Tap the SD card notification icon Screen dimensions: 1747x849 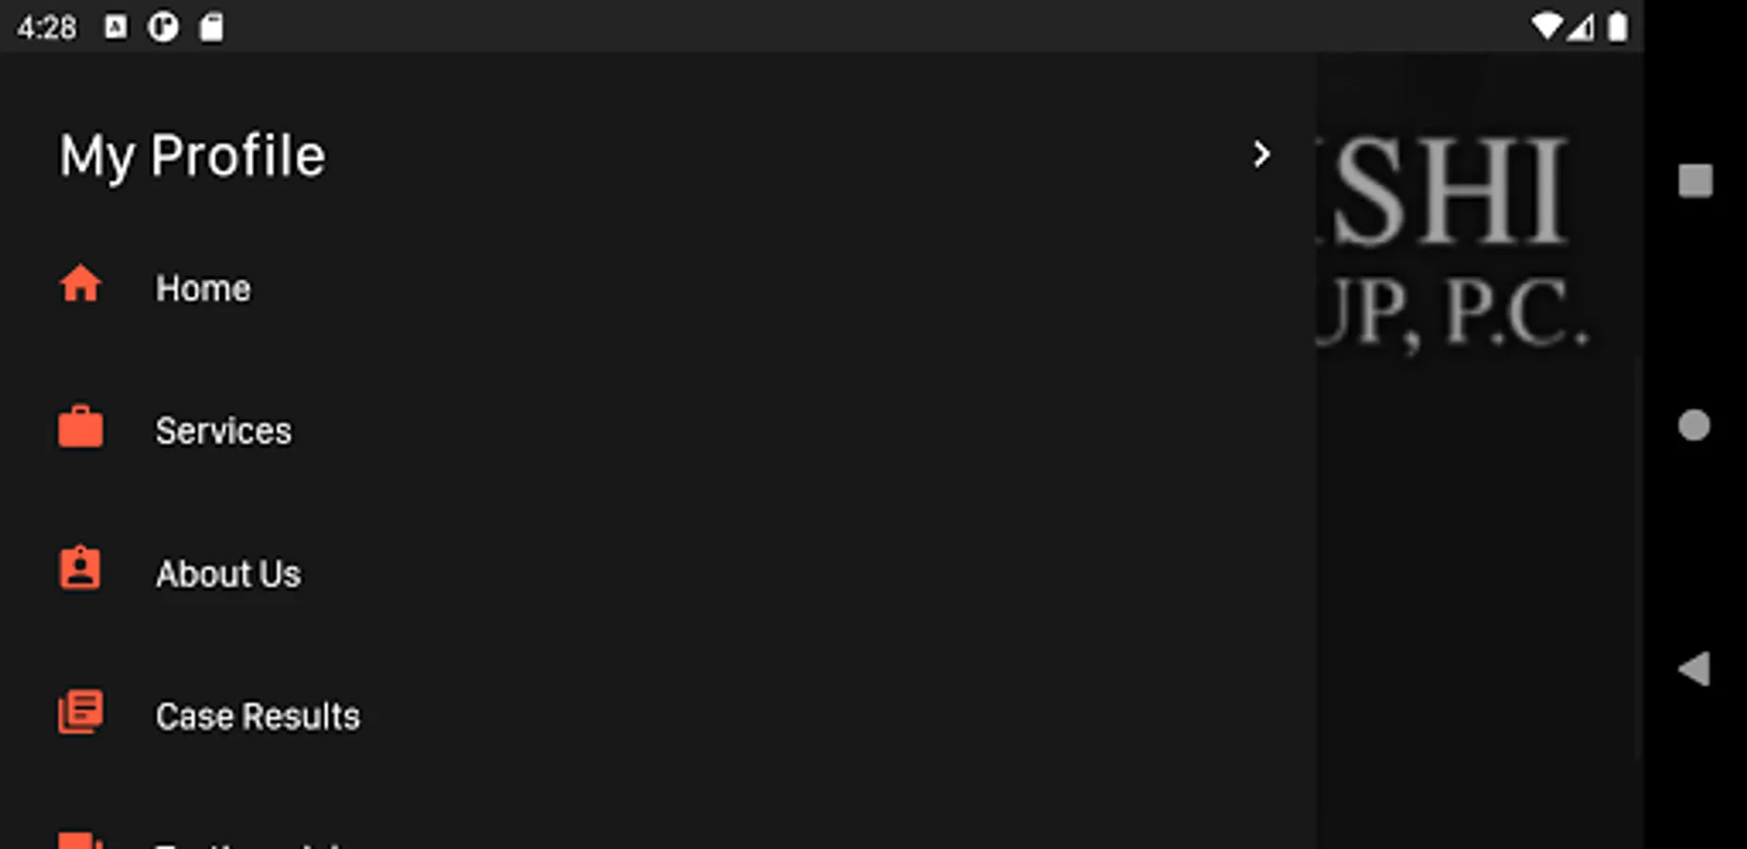tap(211, 27)
